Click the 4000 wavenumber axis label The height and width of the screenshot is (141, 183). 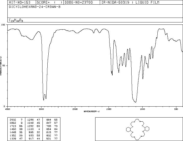tap(8, 109)
